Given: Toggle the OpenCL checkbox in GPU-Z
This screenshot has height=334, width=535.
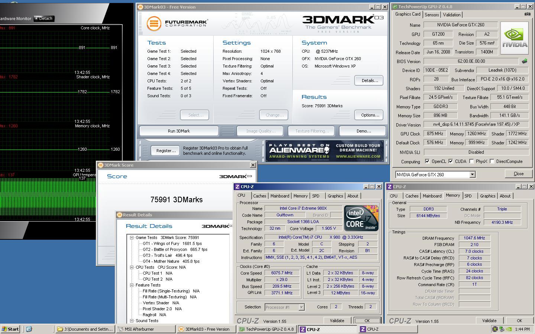Looking at the screenshot, I should (x=427, y=161).
